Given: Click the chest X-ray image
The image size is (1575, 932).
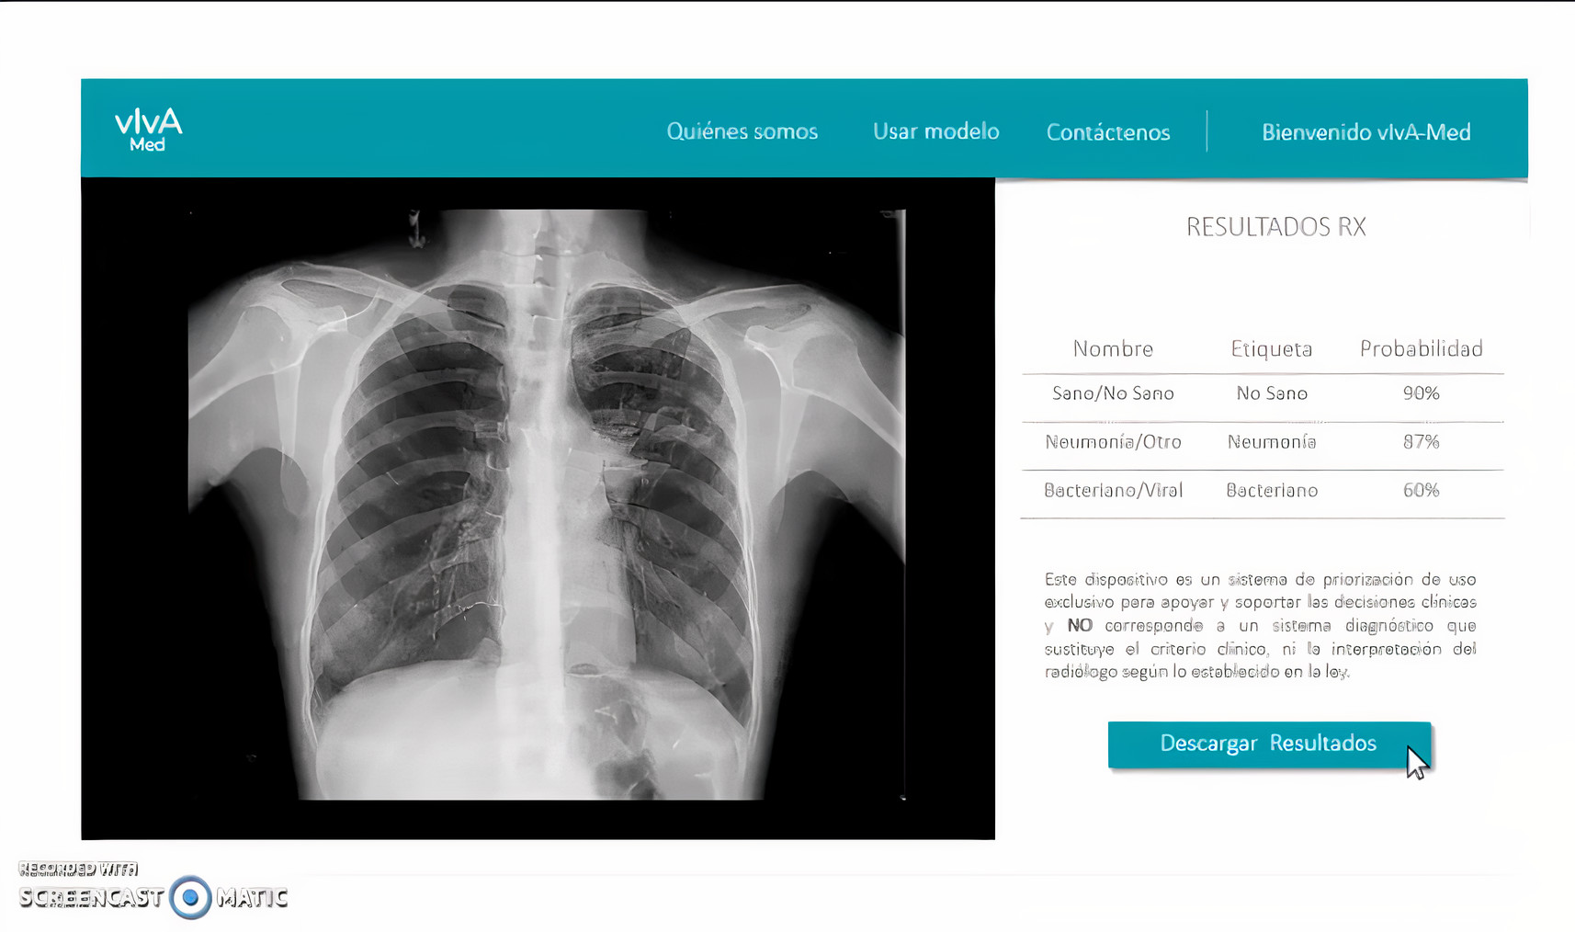Looking at the screenshot, I should 546,505.
